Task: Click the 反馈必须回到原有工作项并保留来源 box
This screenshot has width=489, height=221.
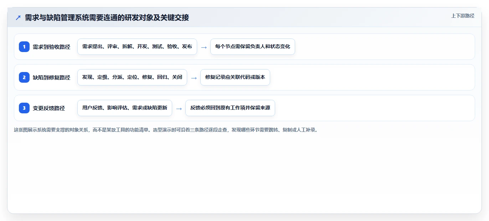Action: pyautogui.click(x=230, y=108)
